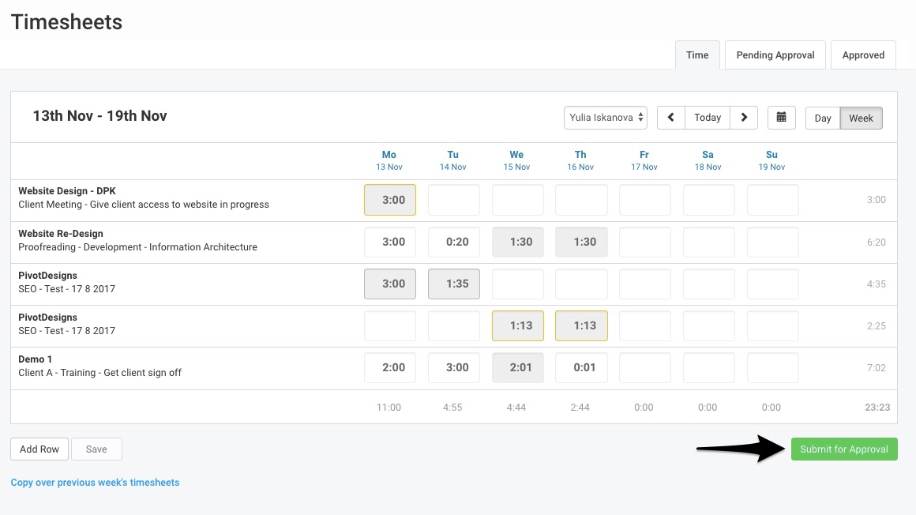
Task: Add a new timesheet row
Action: pyautogui.click(x=39, y=449)
